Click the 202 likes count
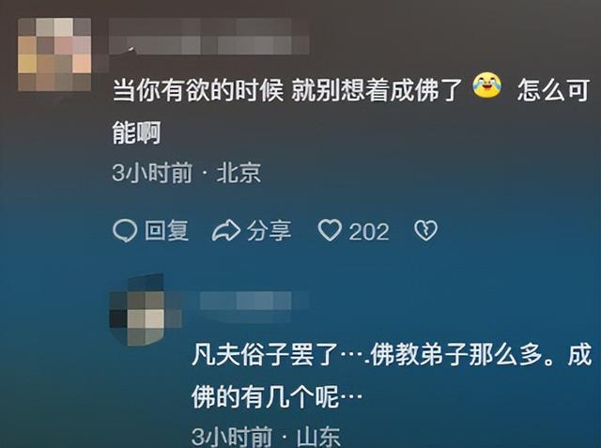This screenshot has width=601, height=448. click(369, 232)
